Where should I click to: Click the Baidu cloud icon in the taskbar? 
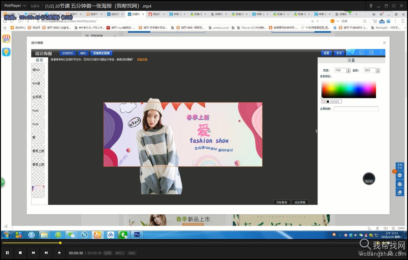pos(111,235)
